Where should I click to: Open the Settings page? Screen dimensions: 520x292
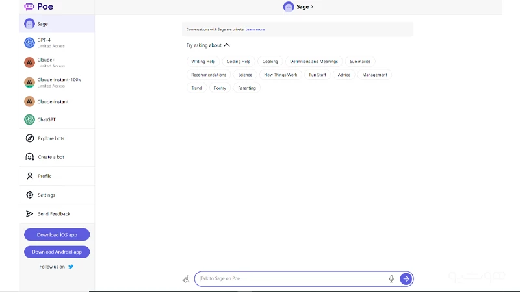57,195
